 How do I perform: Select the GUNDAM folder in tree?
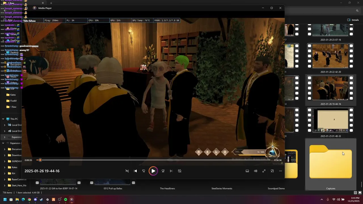click(15, 161)
